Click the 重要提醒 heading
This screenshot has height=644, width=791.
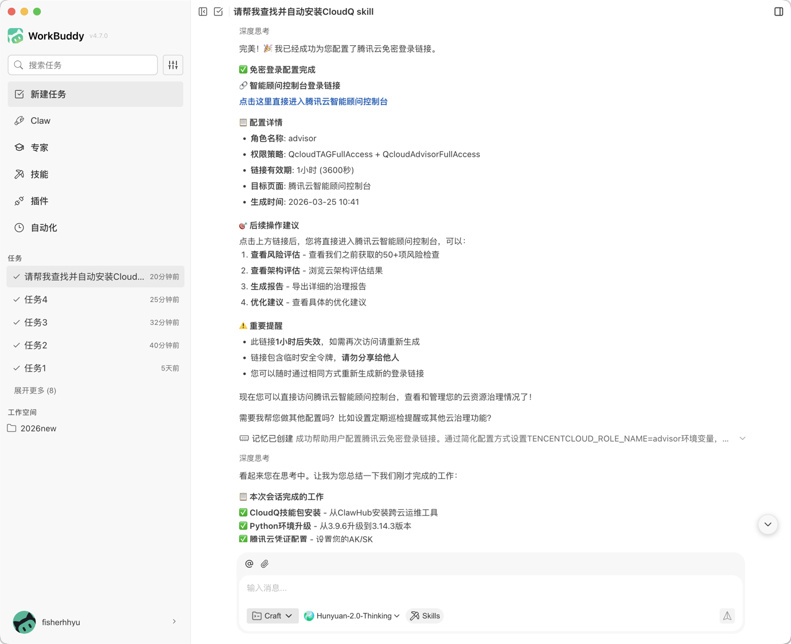(x=261, y=326)
